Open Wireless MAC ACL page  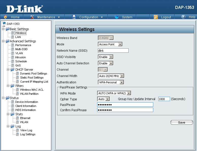pyautogui.click(x=32, y=90)
